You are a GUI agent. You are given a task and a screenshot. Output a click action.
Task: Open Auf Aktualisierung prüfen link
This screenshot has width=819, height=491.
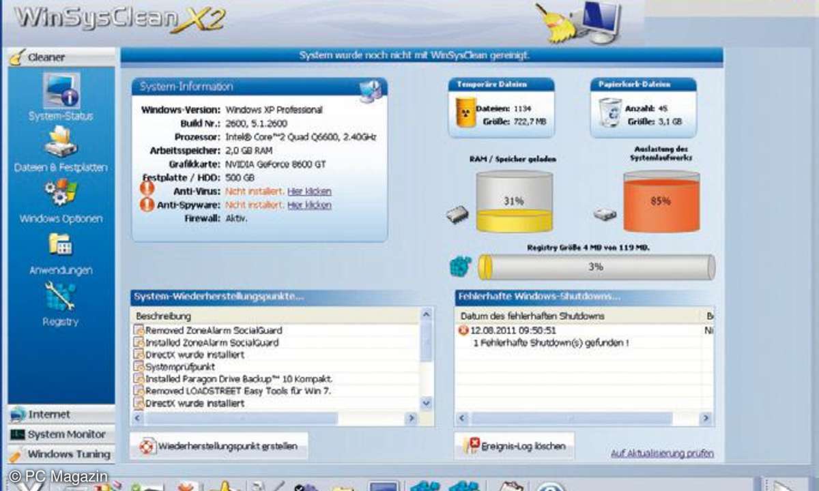[x=662, y=453]
